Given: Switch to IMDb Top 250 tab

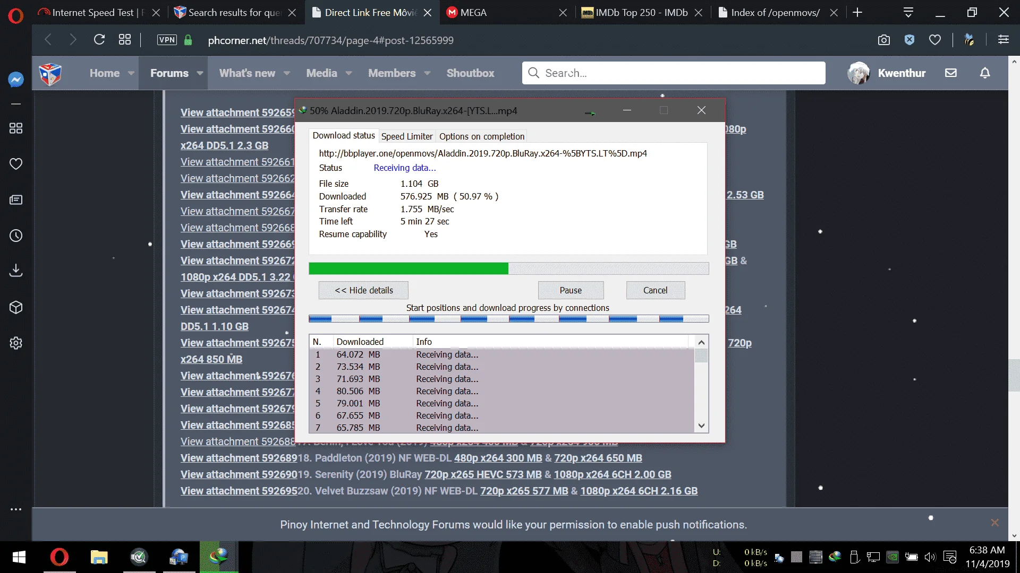Looking at the screenshot, I should coord(642,12).
